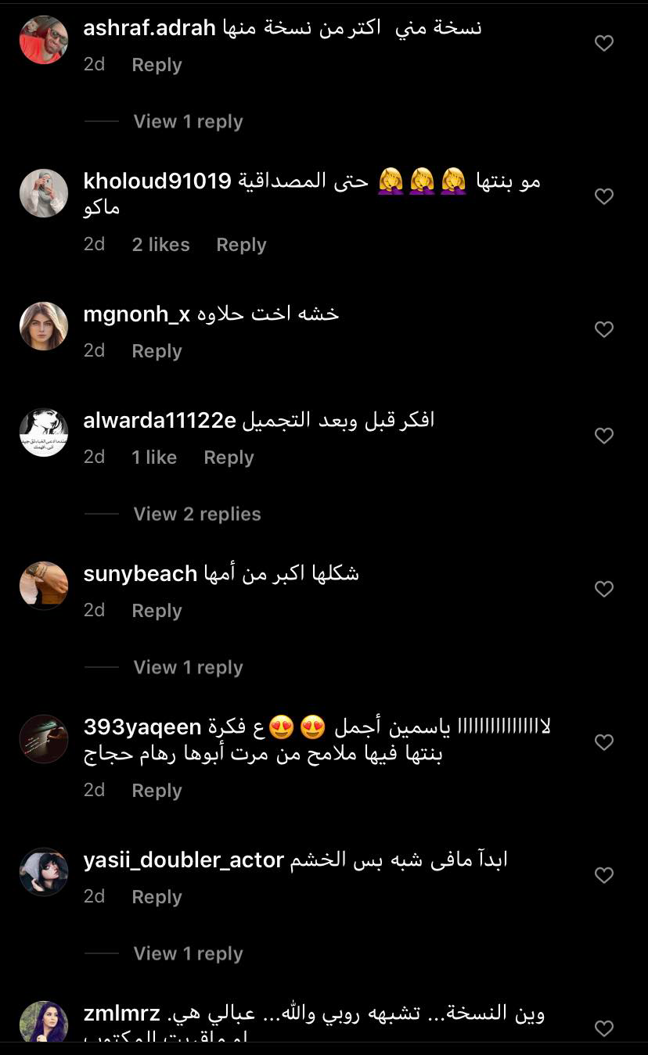Toggle the heart on 393yaqeen's comment
Viewport: 648px width, 1055px height.
point(604,741)
